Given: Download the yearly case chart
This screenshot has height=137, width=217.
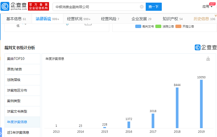Looking at the screenshot, I should pos(208,59).
